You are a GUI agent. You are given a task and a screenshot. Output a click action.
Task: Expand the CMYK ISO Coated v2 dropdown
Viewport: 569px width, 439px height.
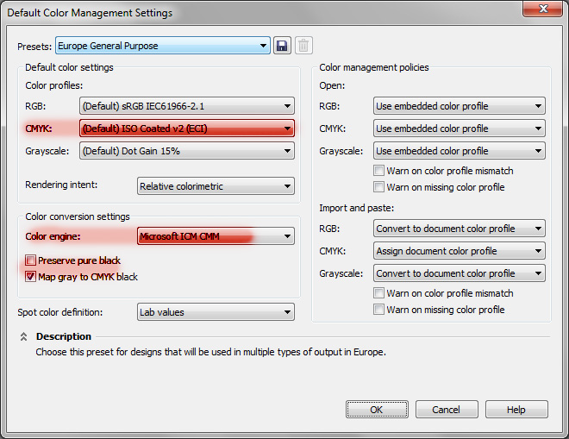(187, 129)
